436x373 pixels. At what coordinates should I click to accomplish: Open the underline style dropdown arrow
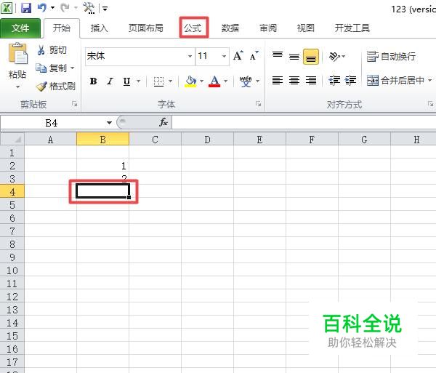pos(139,81)
